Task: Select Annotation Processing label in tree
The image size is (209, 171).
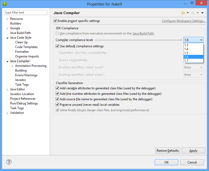Action: pyautogui.click(x=31, y=66)
